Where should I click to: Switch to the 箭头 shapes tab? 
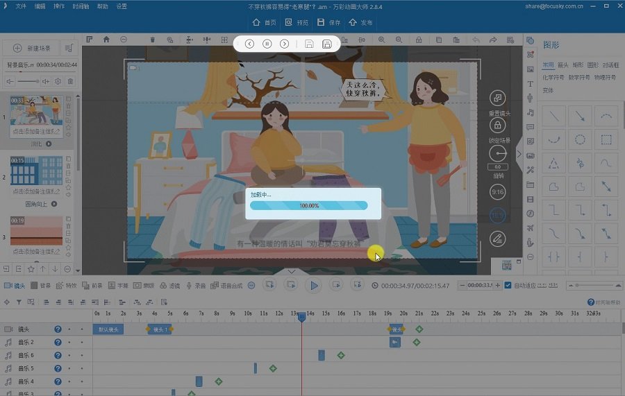[x=562, y=65]
